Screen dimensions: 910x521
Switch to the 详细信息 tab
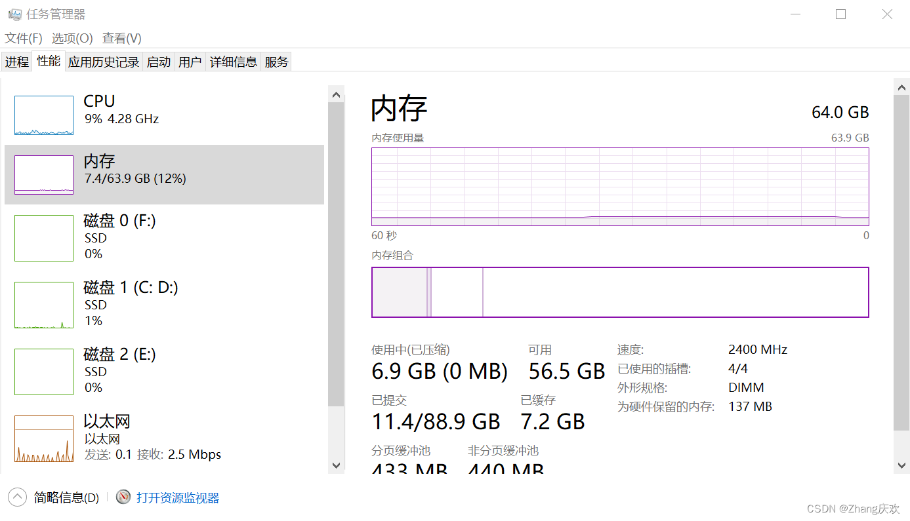pyautogui.click(x=234, y=62)
